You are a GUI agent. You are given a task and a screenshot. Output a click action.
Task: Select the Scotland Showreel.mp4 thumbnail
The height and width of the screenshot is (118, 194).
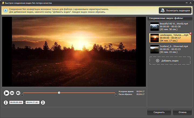(154, 49)
